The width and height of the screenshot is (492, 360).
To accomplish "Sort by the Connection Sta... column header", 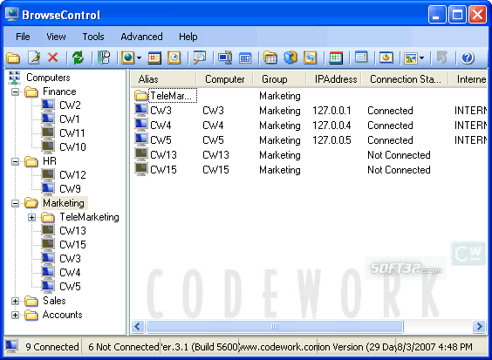I will [x=405, y=79].
